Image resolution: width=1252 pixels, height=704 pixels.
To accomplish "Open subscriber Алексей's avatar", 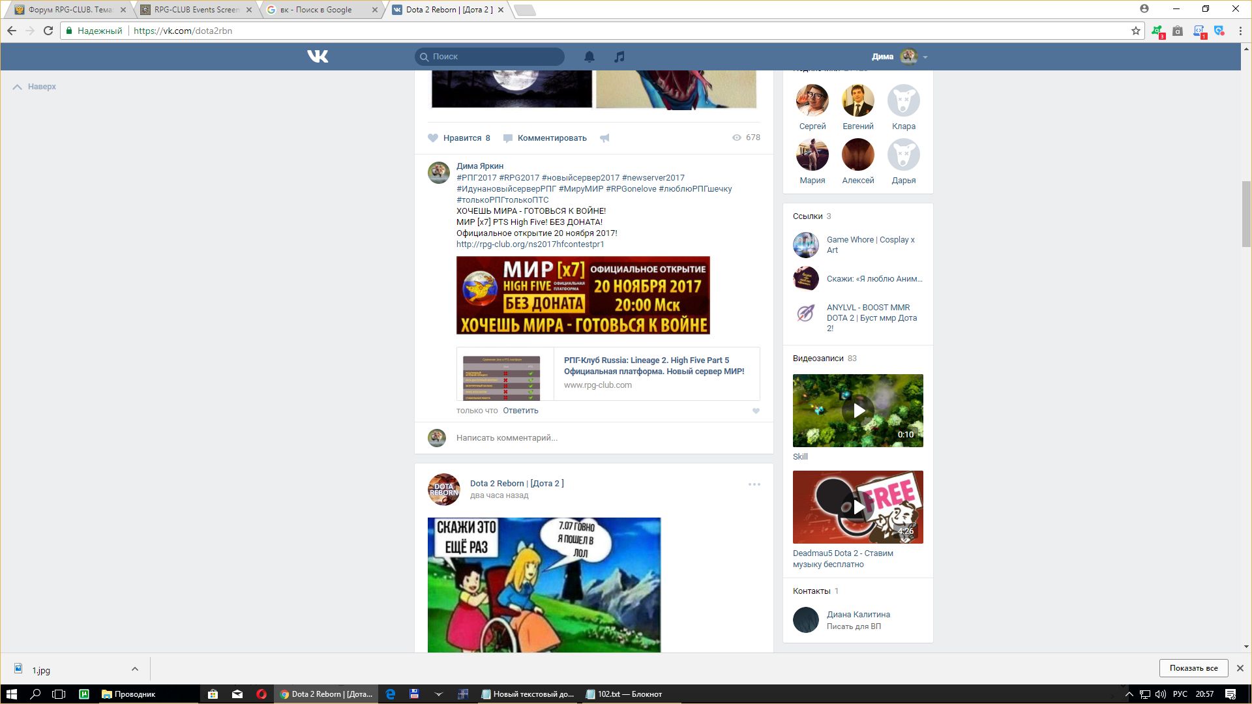I will [x=858, y=155].
